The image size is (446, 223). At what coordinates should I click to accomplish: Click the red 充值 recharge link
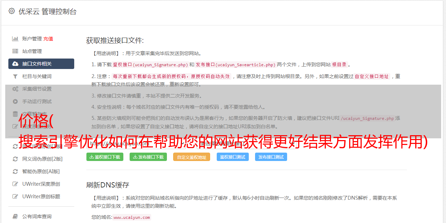[48, 39]
